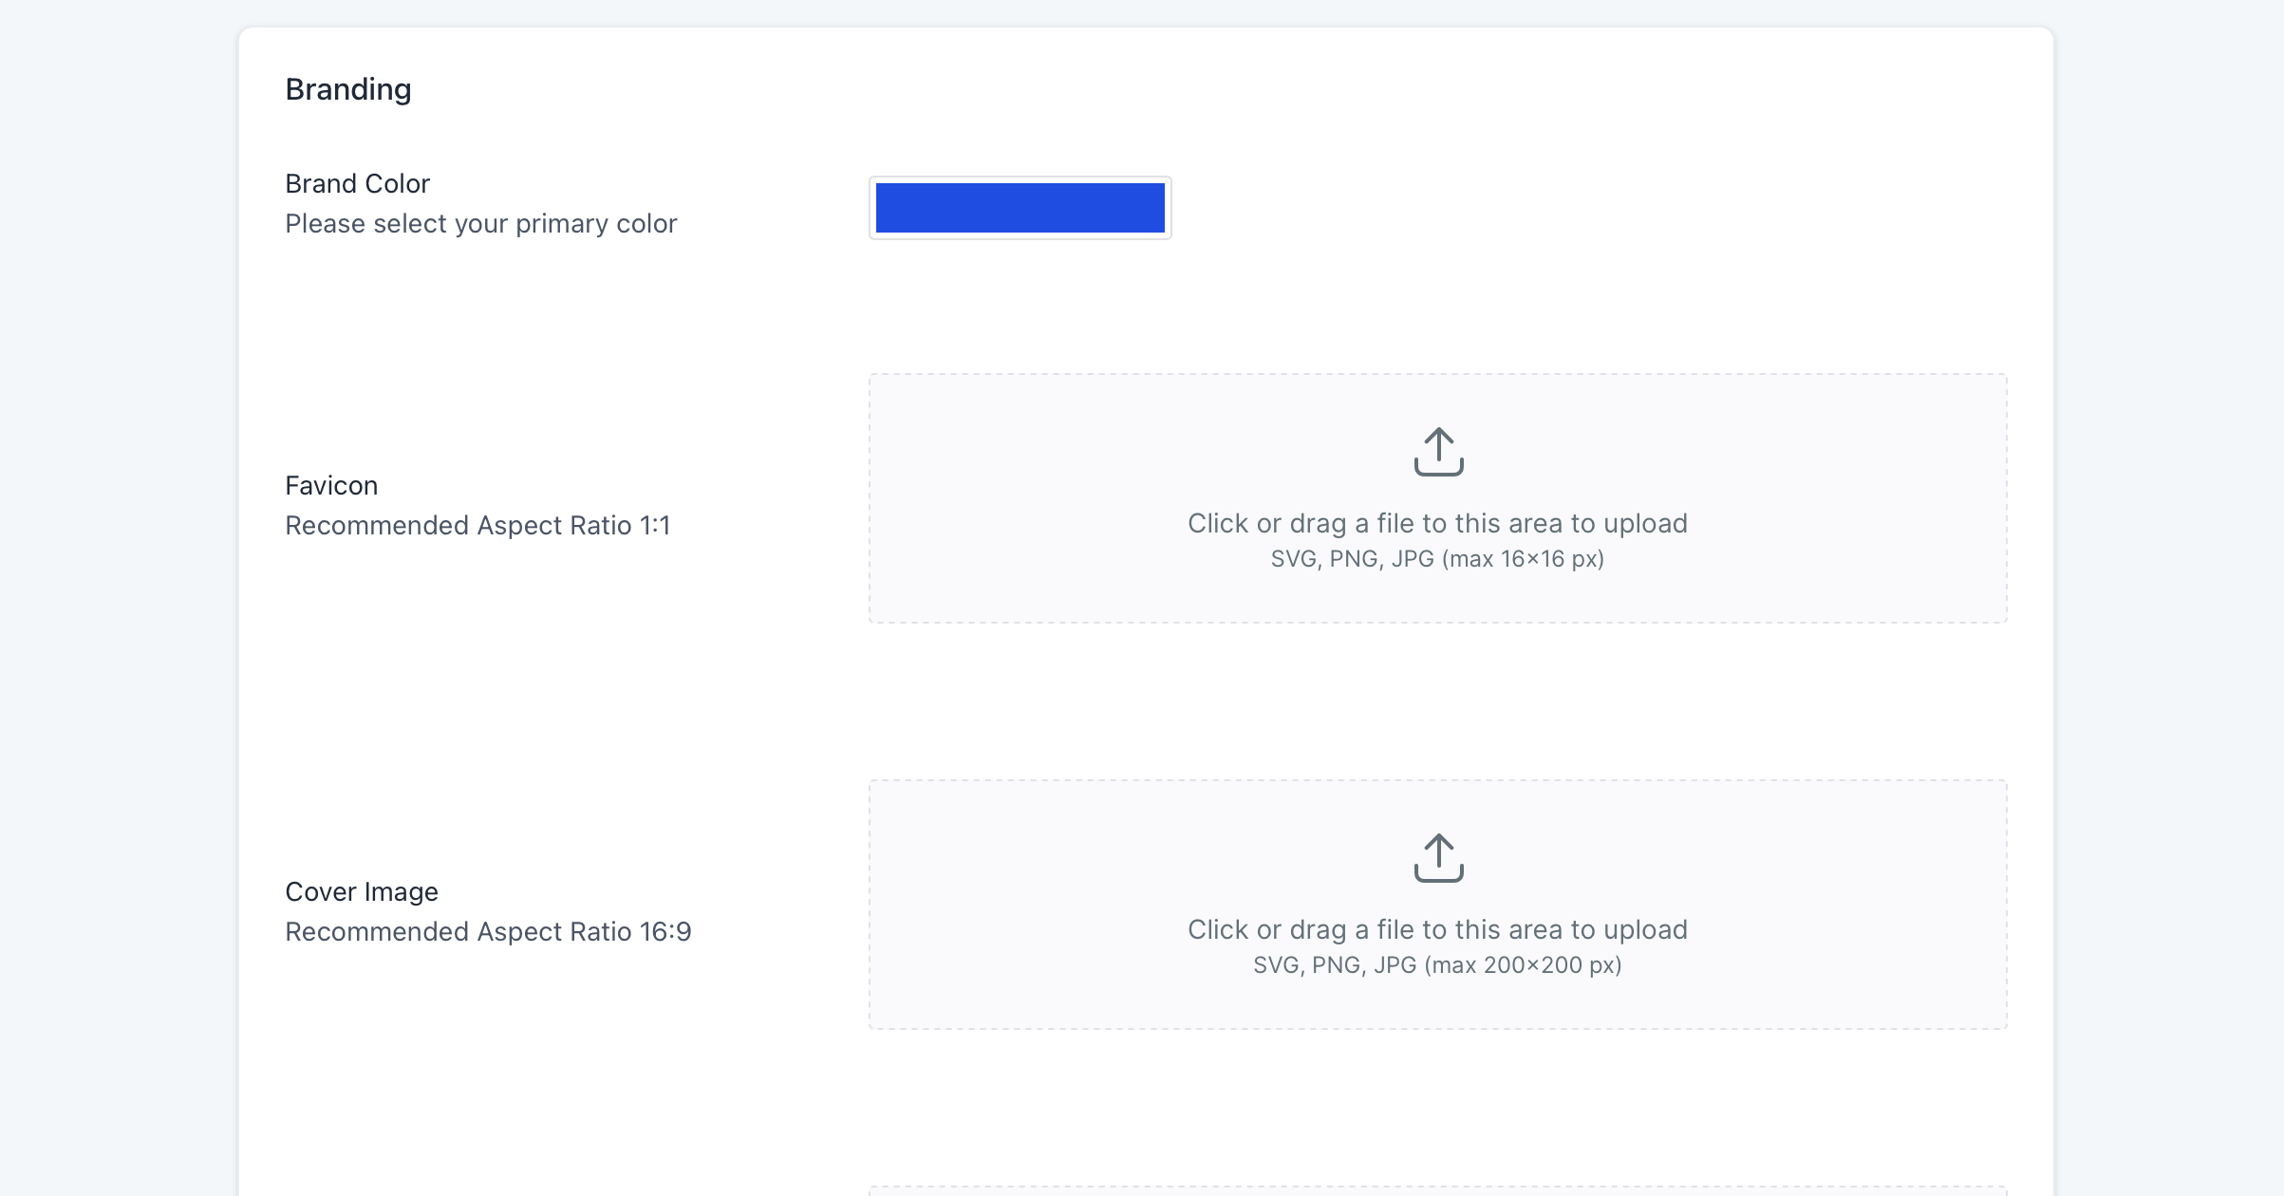
Task: Click the partially visible third upload area
Action: click(x=1437, y=1190)
